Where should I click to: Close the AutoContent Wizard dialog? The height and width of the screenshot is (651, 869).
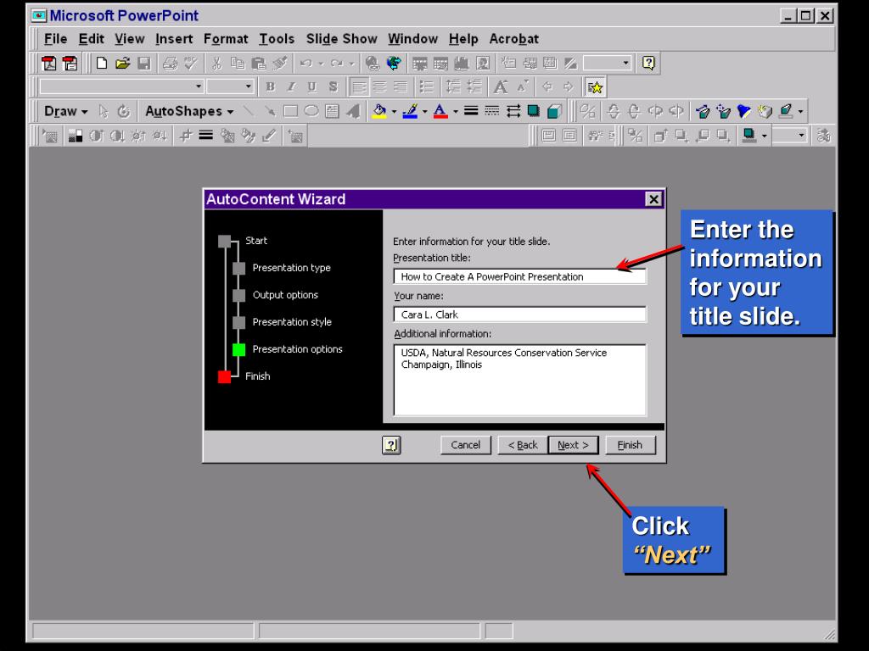[654, 199]
